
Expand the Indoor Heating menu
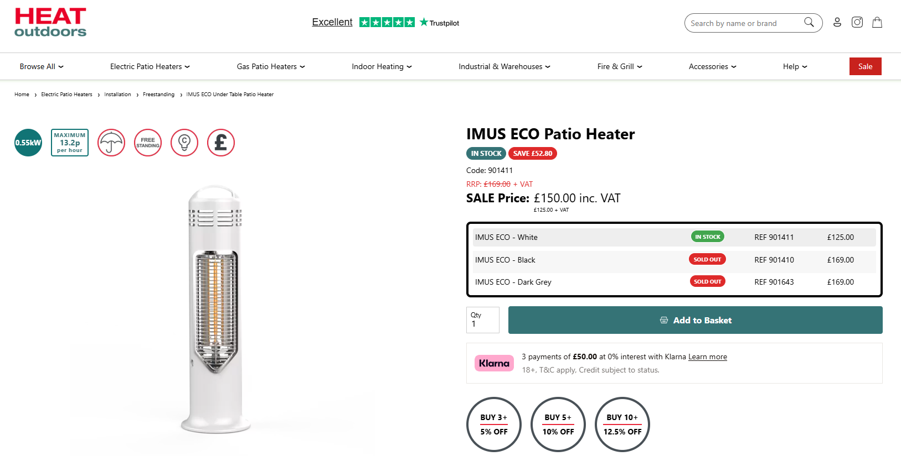pos(382,66)
